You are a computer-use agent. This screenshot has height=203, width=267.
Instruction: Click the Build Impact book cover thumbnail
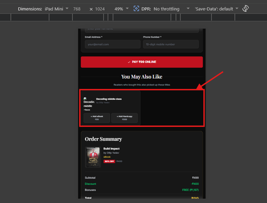pos(93,157)
